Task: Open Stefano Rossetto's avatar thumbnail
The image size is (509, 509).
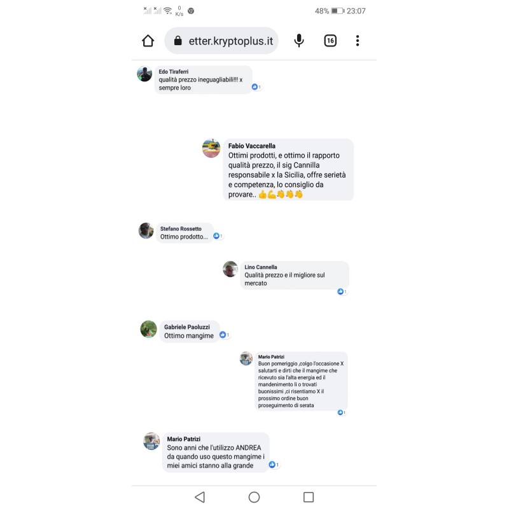Action: coord(146,231)
